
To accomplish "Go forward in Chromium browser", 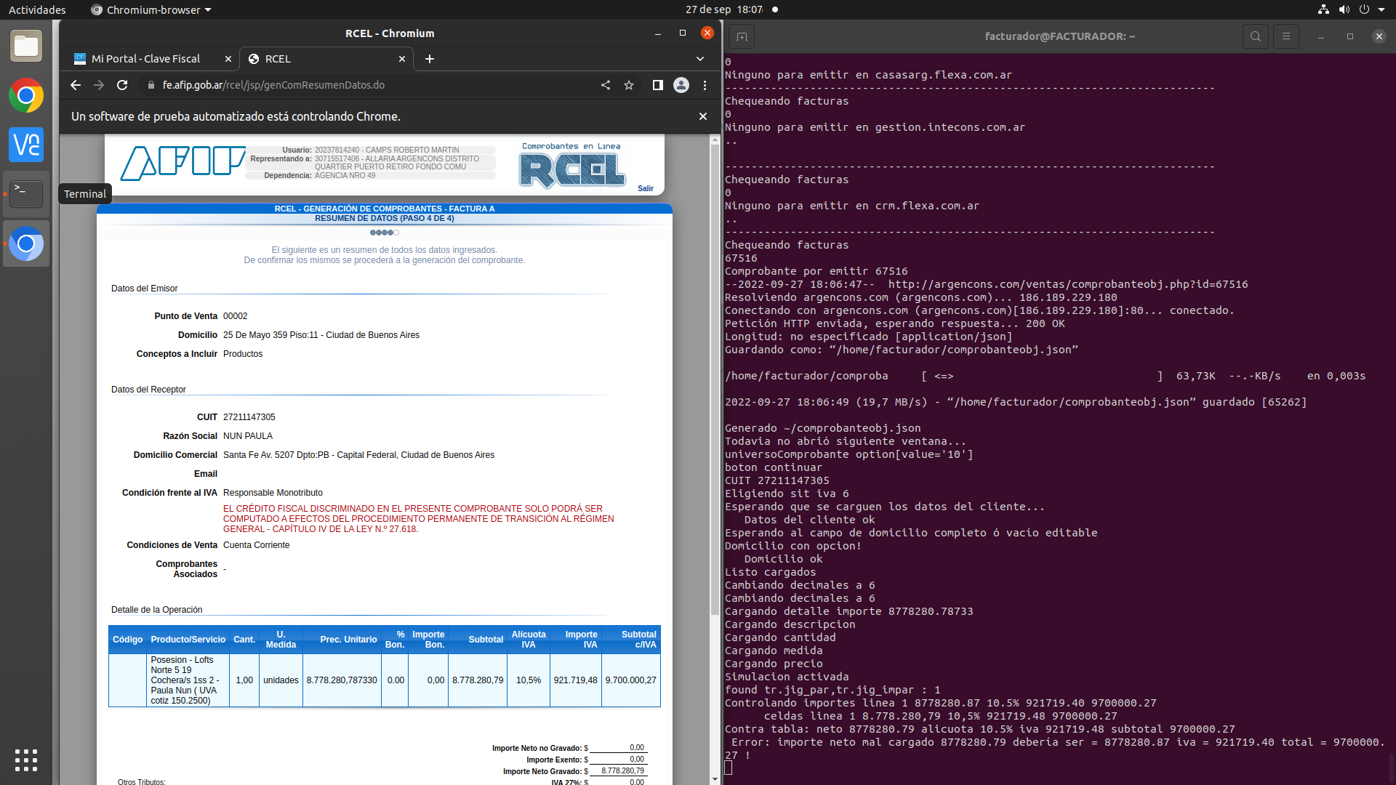I will point(99,85).
